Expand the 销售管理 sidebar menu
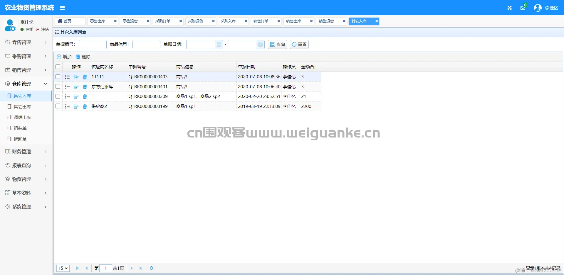 [26, 70]
